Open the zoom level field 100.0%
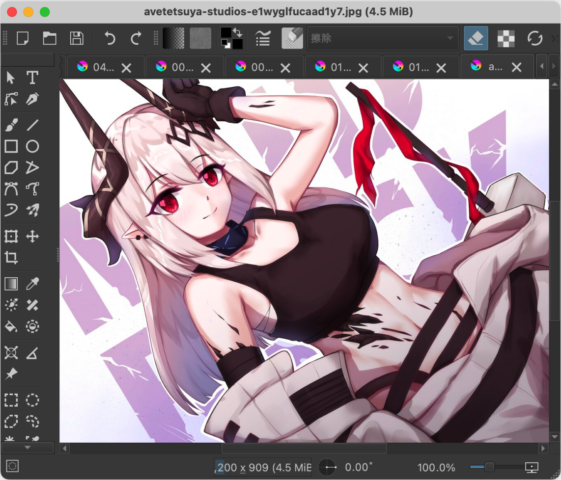 [x=436, y=468]
